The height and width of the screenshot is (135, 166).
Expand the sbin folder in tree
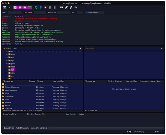6,73
